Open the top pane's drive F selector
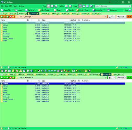 [112, 17]
